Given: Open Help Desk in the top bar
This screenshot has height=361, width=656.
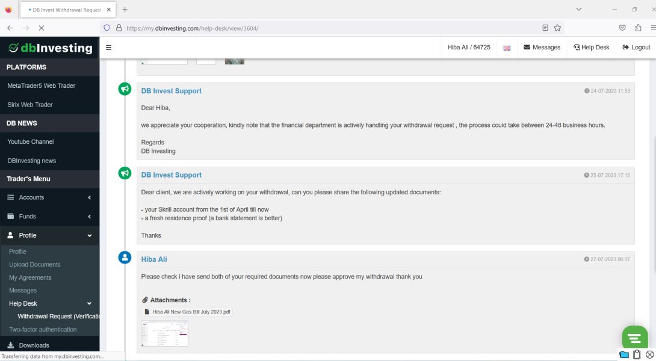Looking at the screenshot, I should pyautogui.click(x=591, y=48).
